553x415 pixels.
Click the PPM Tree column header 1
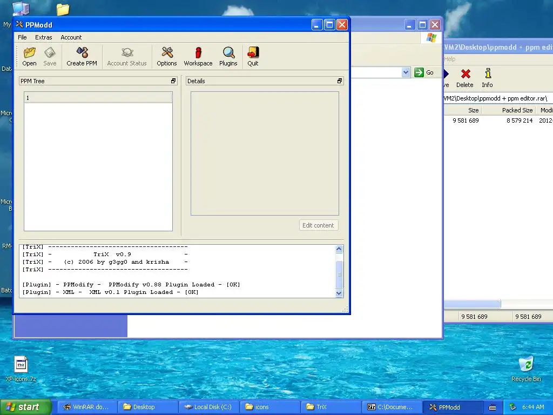tap(98, 98)
